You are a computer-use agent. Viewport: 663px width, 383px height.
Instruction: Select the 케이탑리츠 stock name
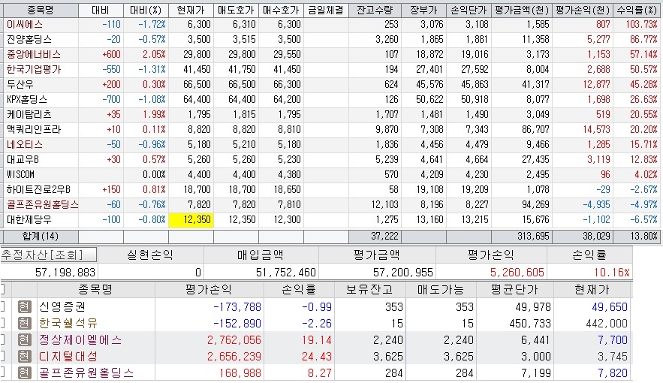pos(29,115)
